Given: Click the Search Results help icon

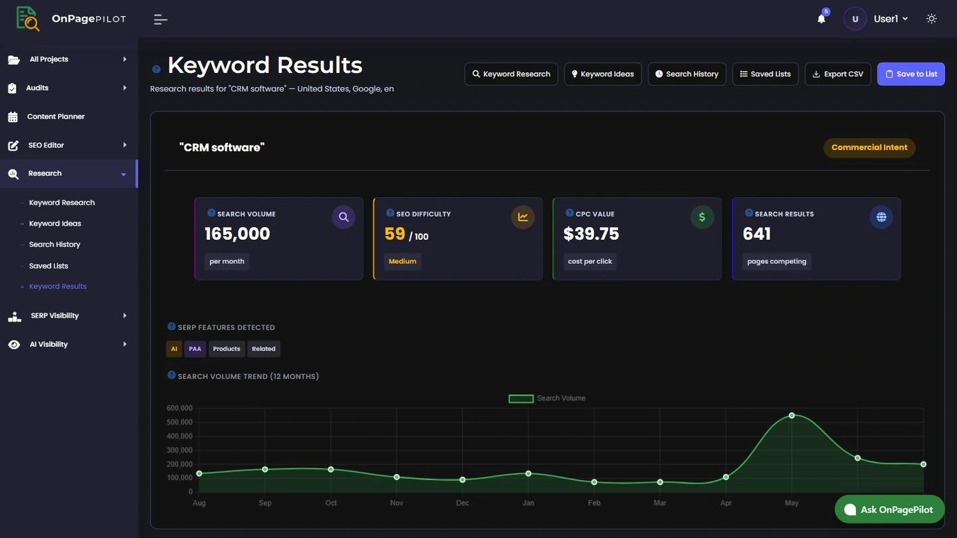Looking at the screenshot, I should point(749,213).
